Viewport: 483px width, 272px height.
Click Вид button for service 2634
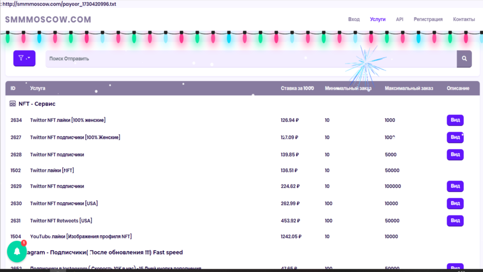[x=455, y=120]
